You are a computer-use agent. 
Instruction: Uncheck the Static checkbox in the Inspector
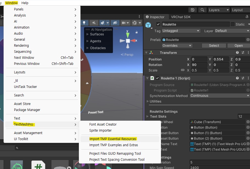233,24
